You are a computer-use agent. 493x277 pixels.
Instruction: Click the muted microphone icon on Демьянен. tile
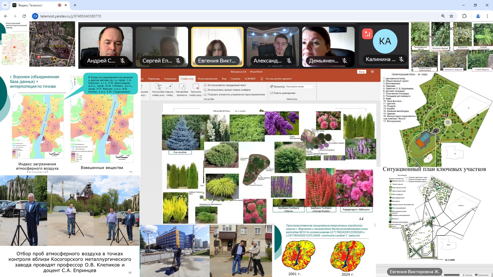[x=345, y=61]
